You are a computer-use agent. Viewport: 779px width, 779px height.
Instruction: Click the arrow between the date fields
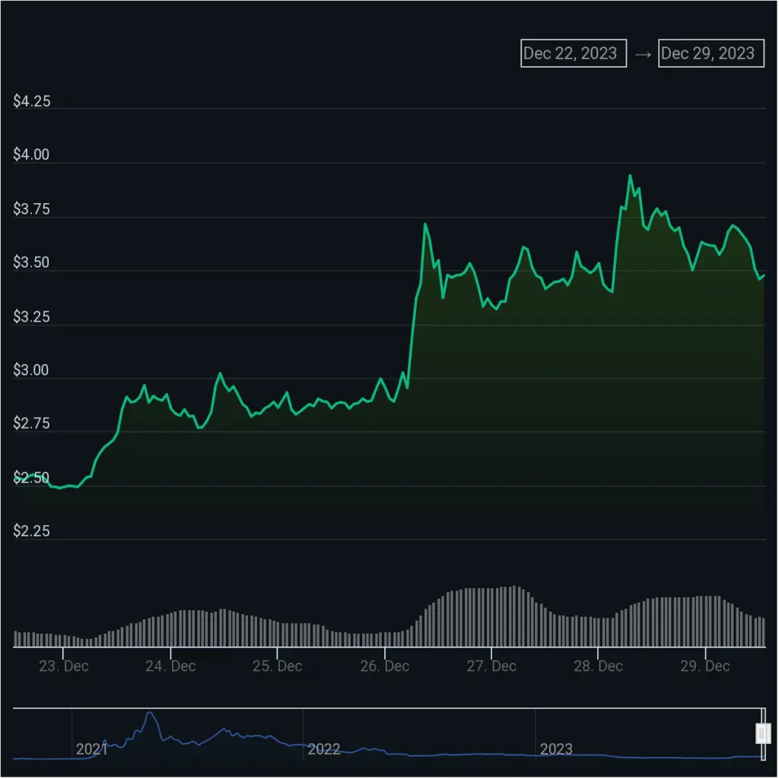(x=643, y=53)
